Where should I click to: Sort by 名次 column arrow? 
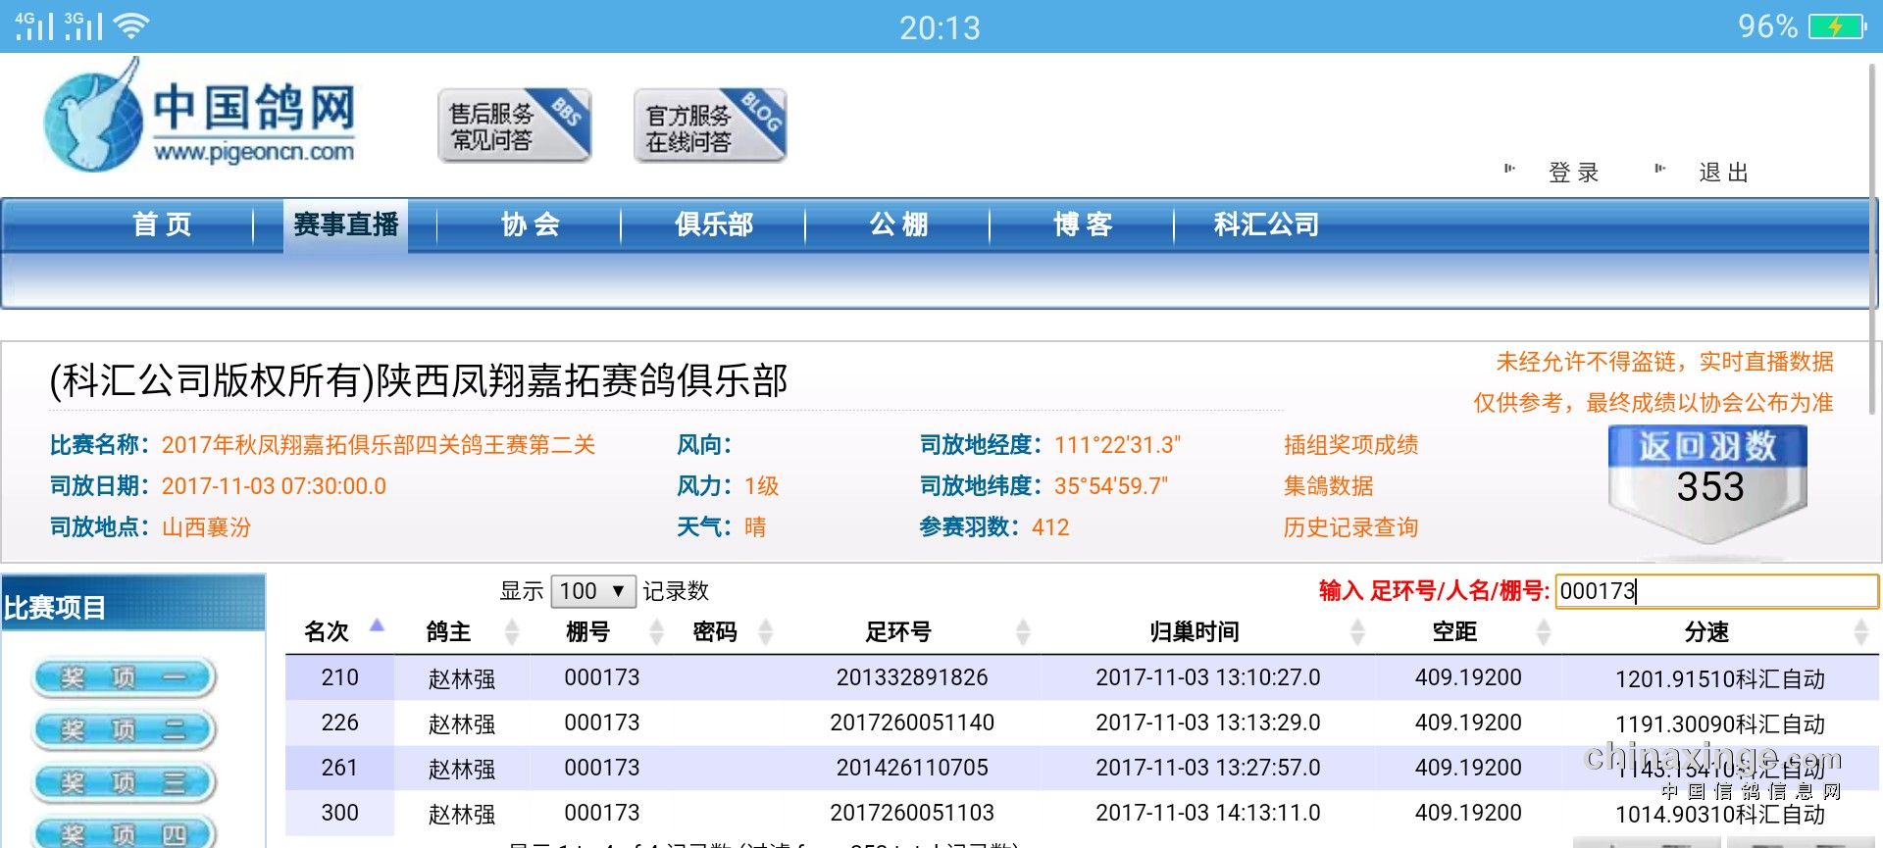click(377, 626)
